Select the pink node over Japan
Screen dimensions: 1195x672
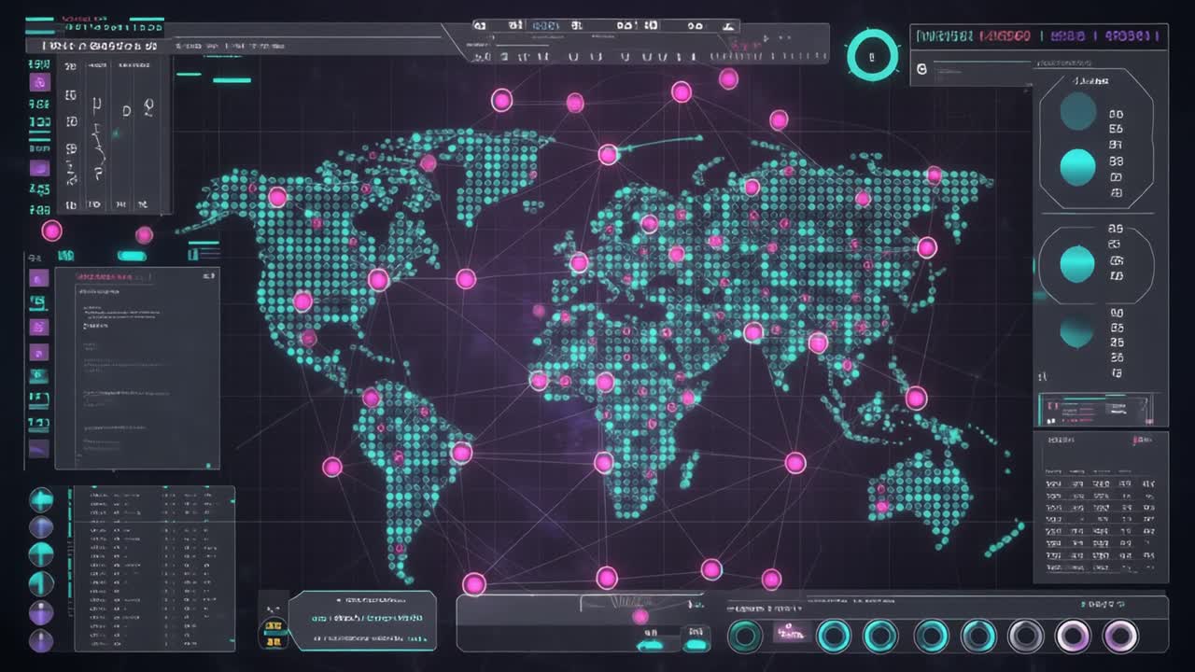[x=926, y=247]
